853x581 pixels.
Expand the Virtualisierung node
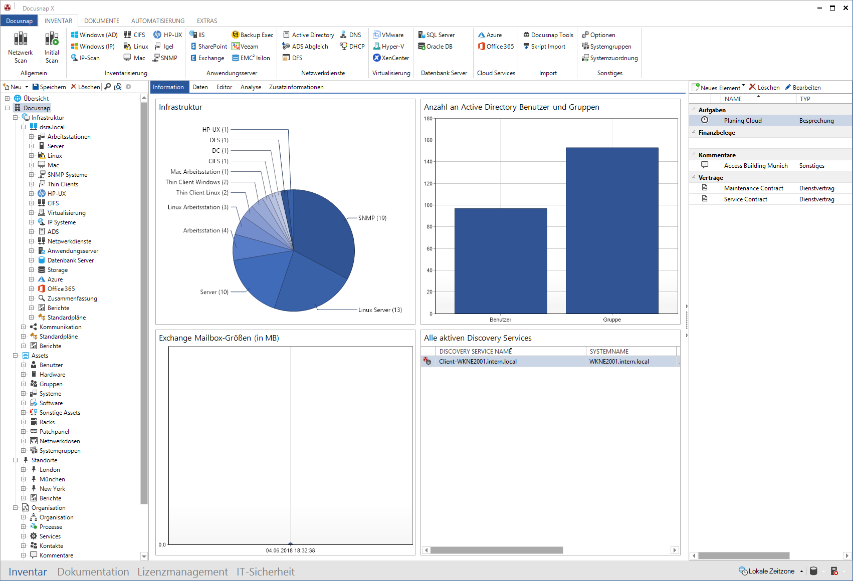(32, 213)
